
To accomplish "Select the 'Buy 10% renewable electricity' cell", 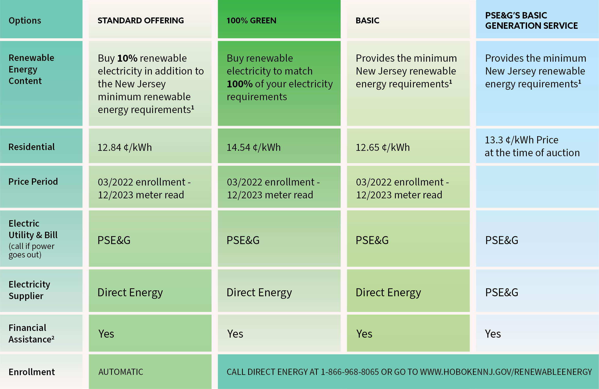I will (150, 83).
